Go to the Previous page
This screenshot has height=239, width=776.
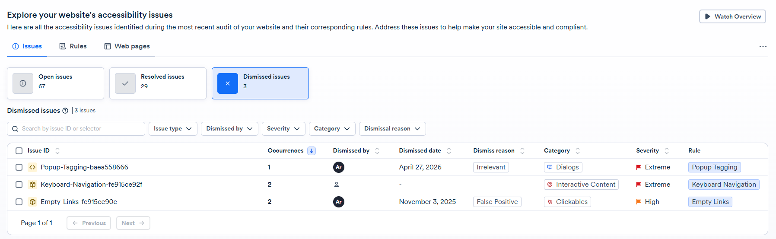pyautogui.click(x=89, y=223)
